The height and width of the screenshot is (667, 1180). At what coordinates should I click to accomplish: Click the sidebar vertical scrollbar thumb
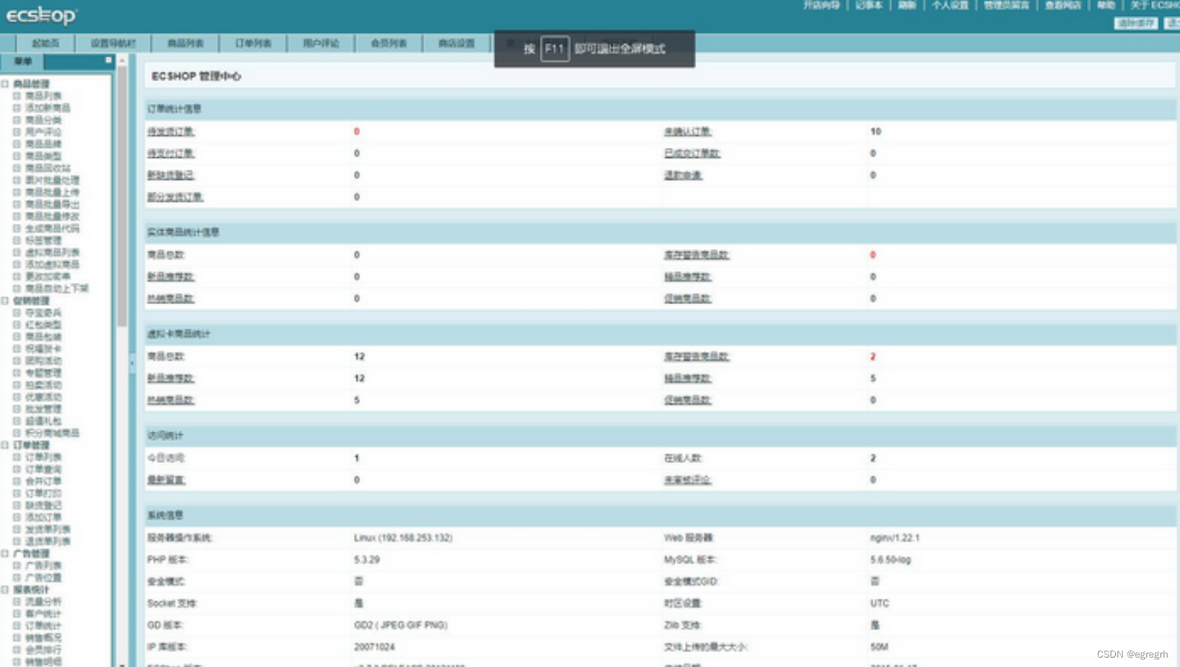[x=122, y=195]
